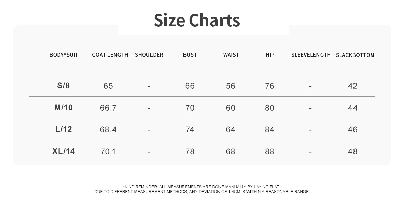Click the M/10 size row label
Screen dimensions: 404x206
point(63,108)
